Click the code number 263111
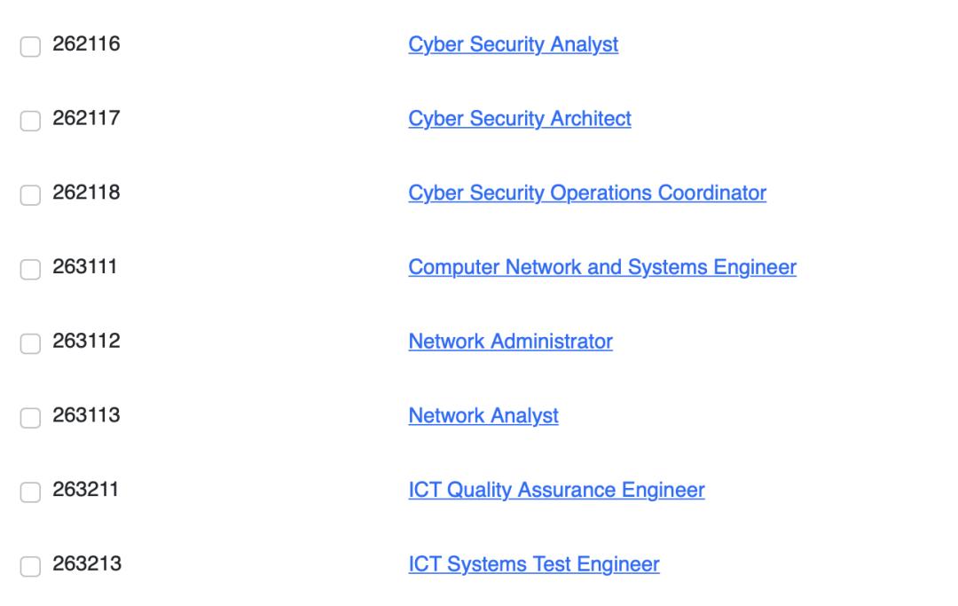958x606 pixels. point(87,267)
